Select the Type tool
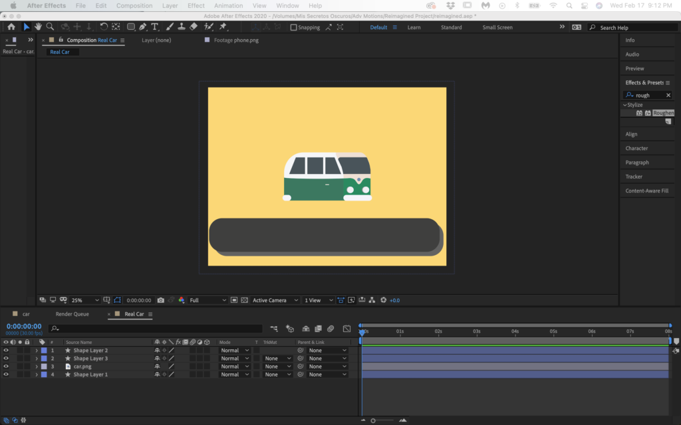 [x=155, y=27]
